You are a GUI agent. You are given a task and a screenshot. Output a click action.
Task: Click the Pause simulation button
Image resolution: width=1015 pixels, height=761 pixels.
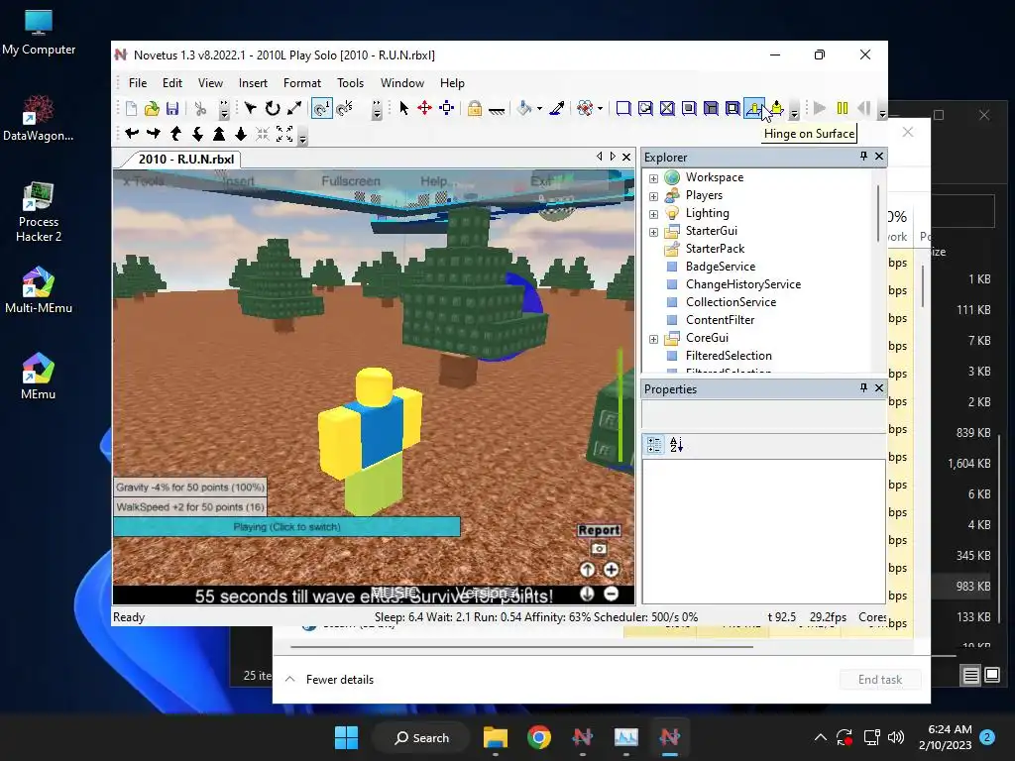click(843, 109)
